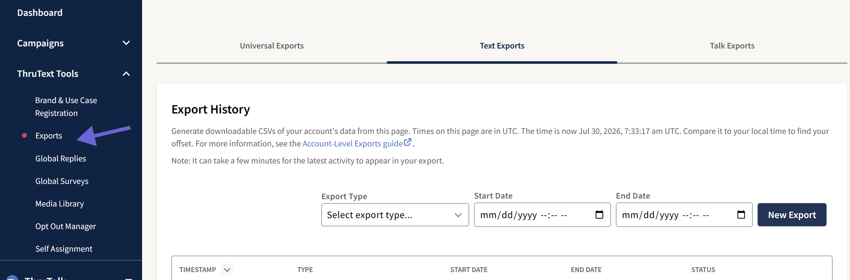Open Brand & Use Case Registration
850x280 pixels.
(66, 107)
